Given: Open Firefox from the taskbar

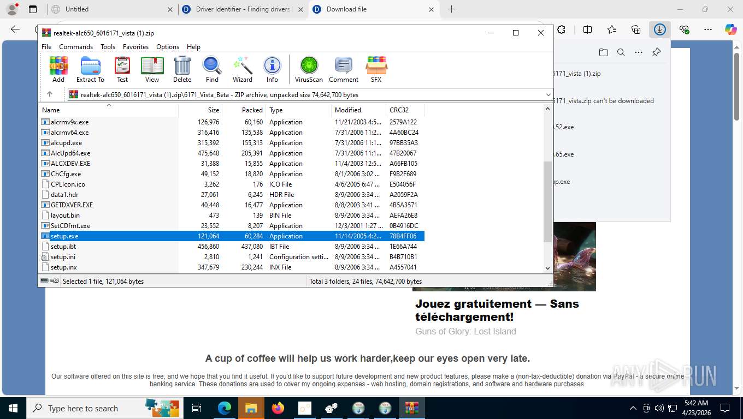Looking at the screenshot, I should click(278, 408).
